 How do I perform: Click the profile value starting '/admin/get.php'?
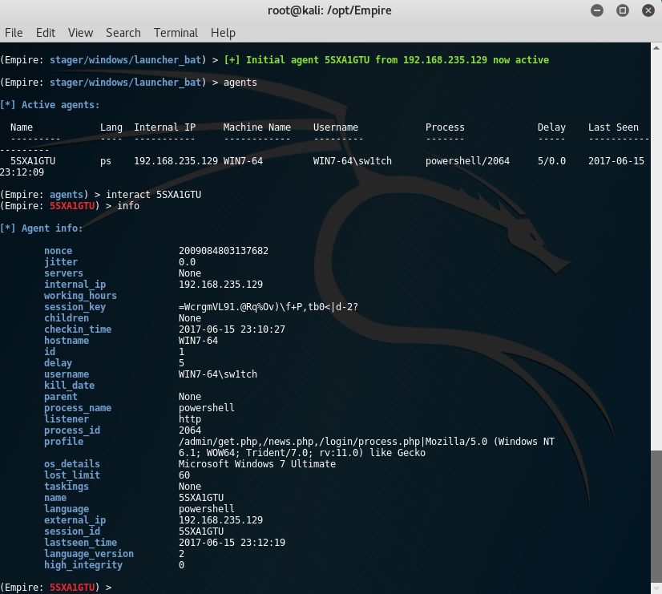(x=366, y=447)
